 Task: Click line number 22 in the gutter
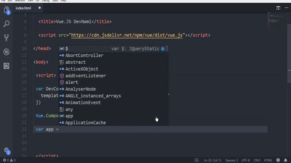tap(24, 129)
